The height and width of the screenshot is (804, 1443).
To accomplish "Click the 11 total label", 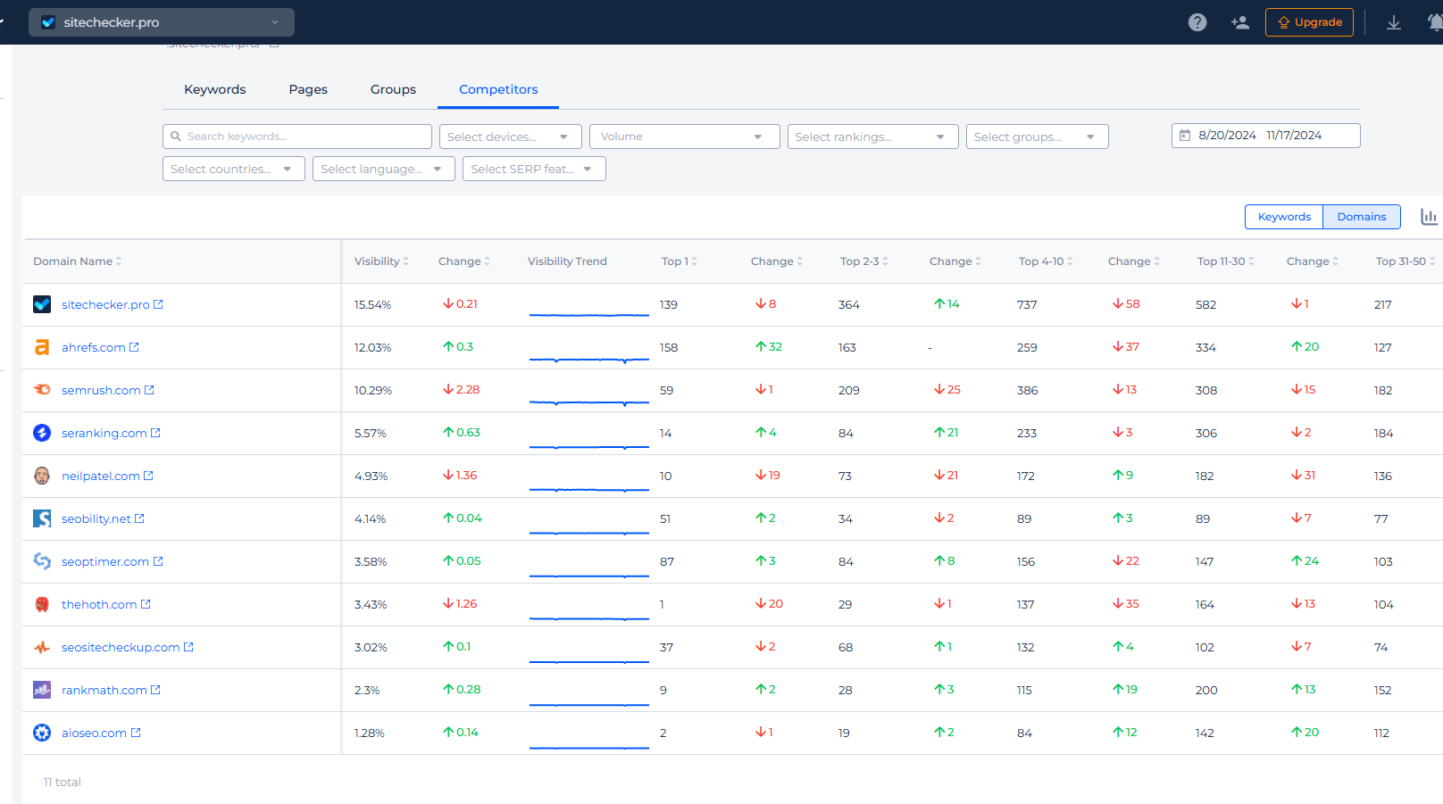I will tap(63, 783).
